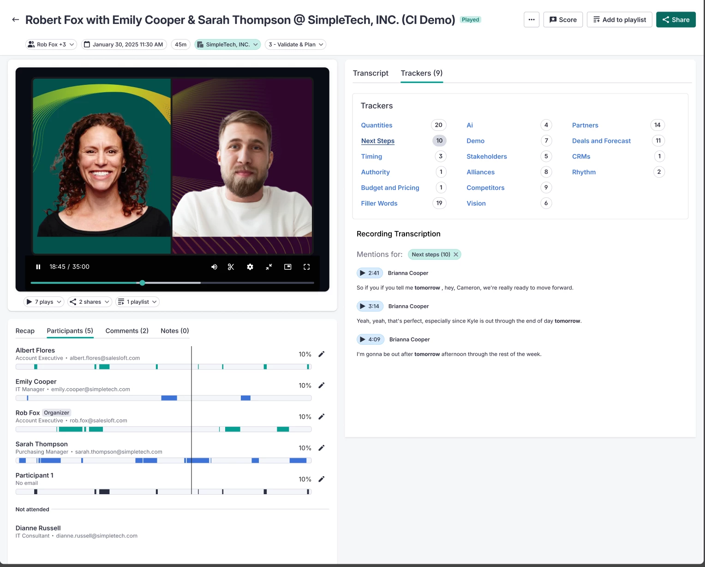The height and width of the screenshot is (567, 705).
Task: Open the 3 - Validate & Plan stage dropdown
Action: tap(295, 45)
